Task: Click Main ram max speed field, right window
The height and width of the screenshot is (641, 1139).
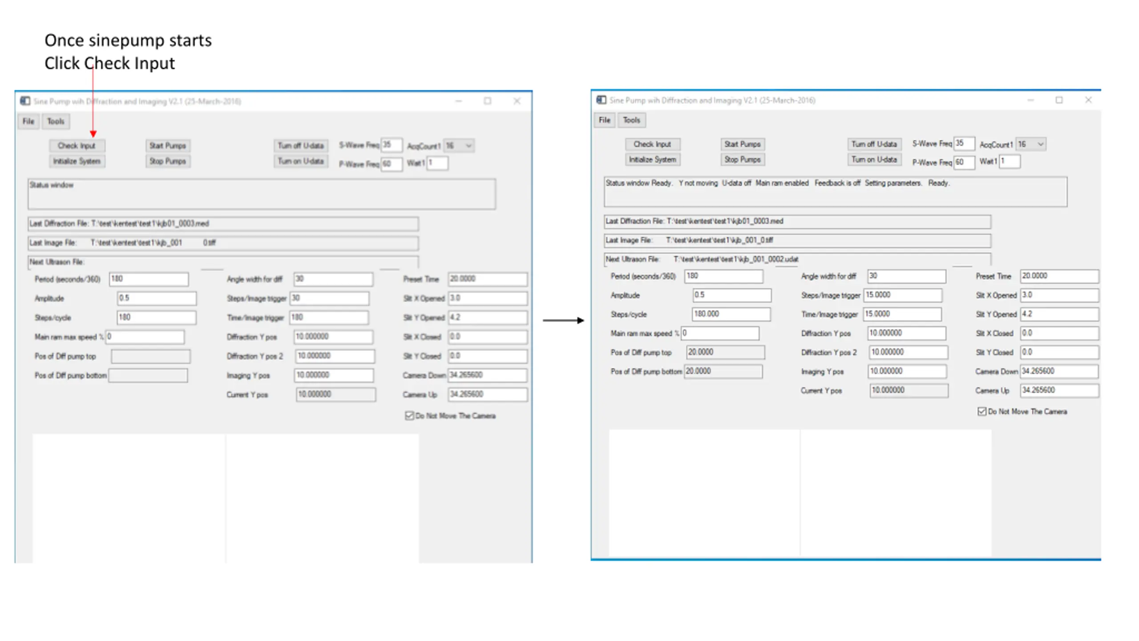Action: point(720,333)
